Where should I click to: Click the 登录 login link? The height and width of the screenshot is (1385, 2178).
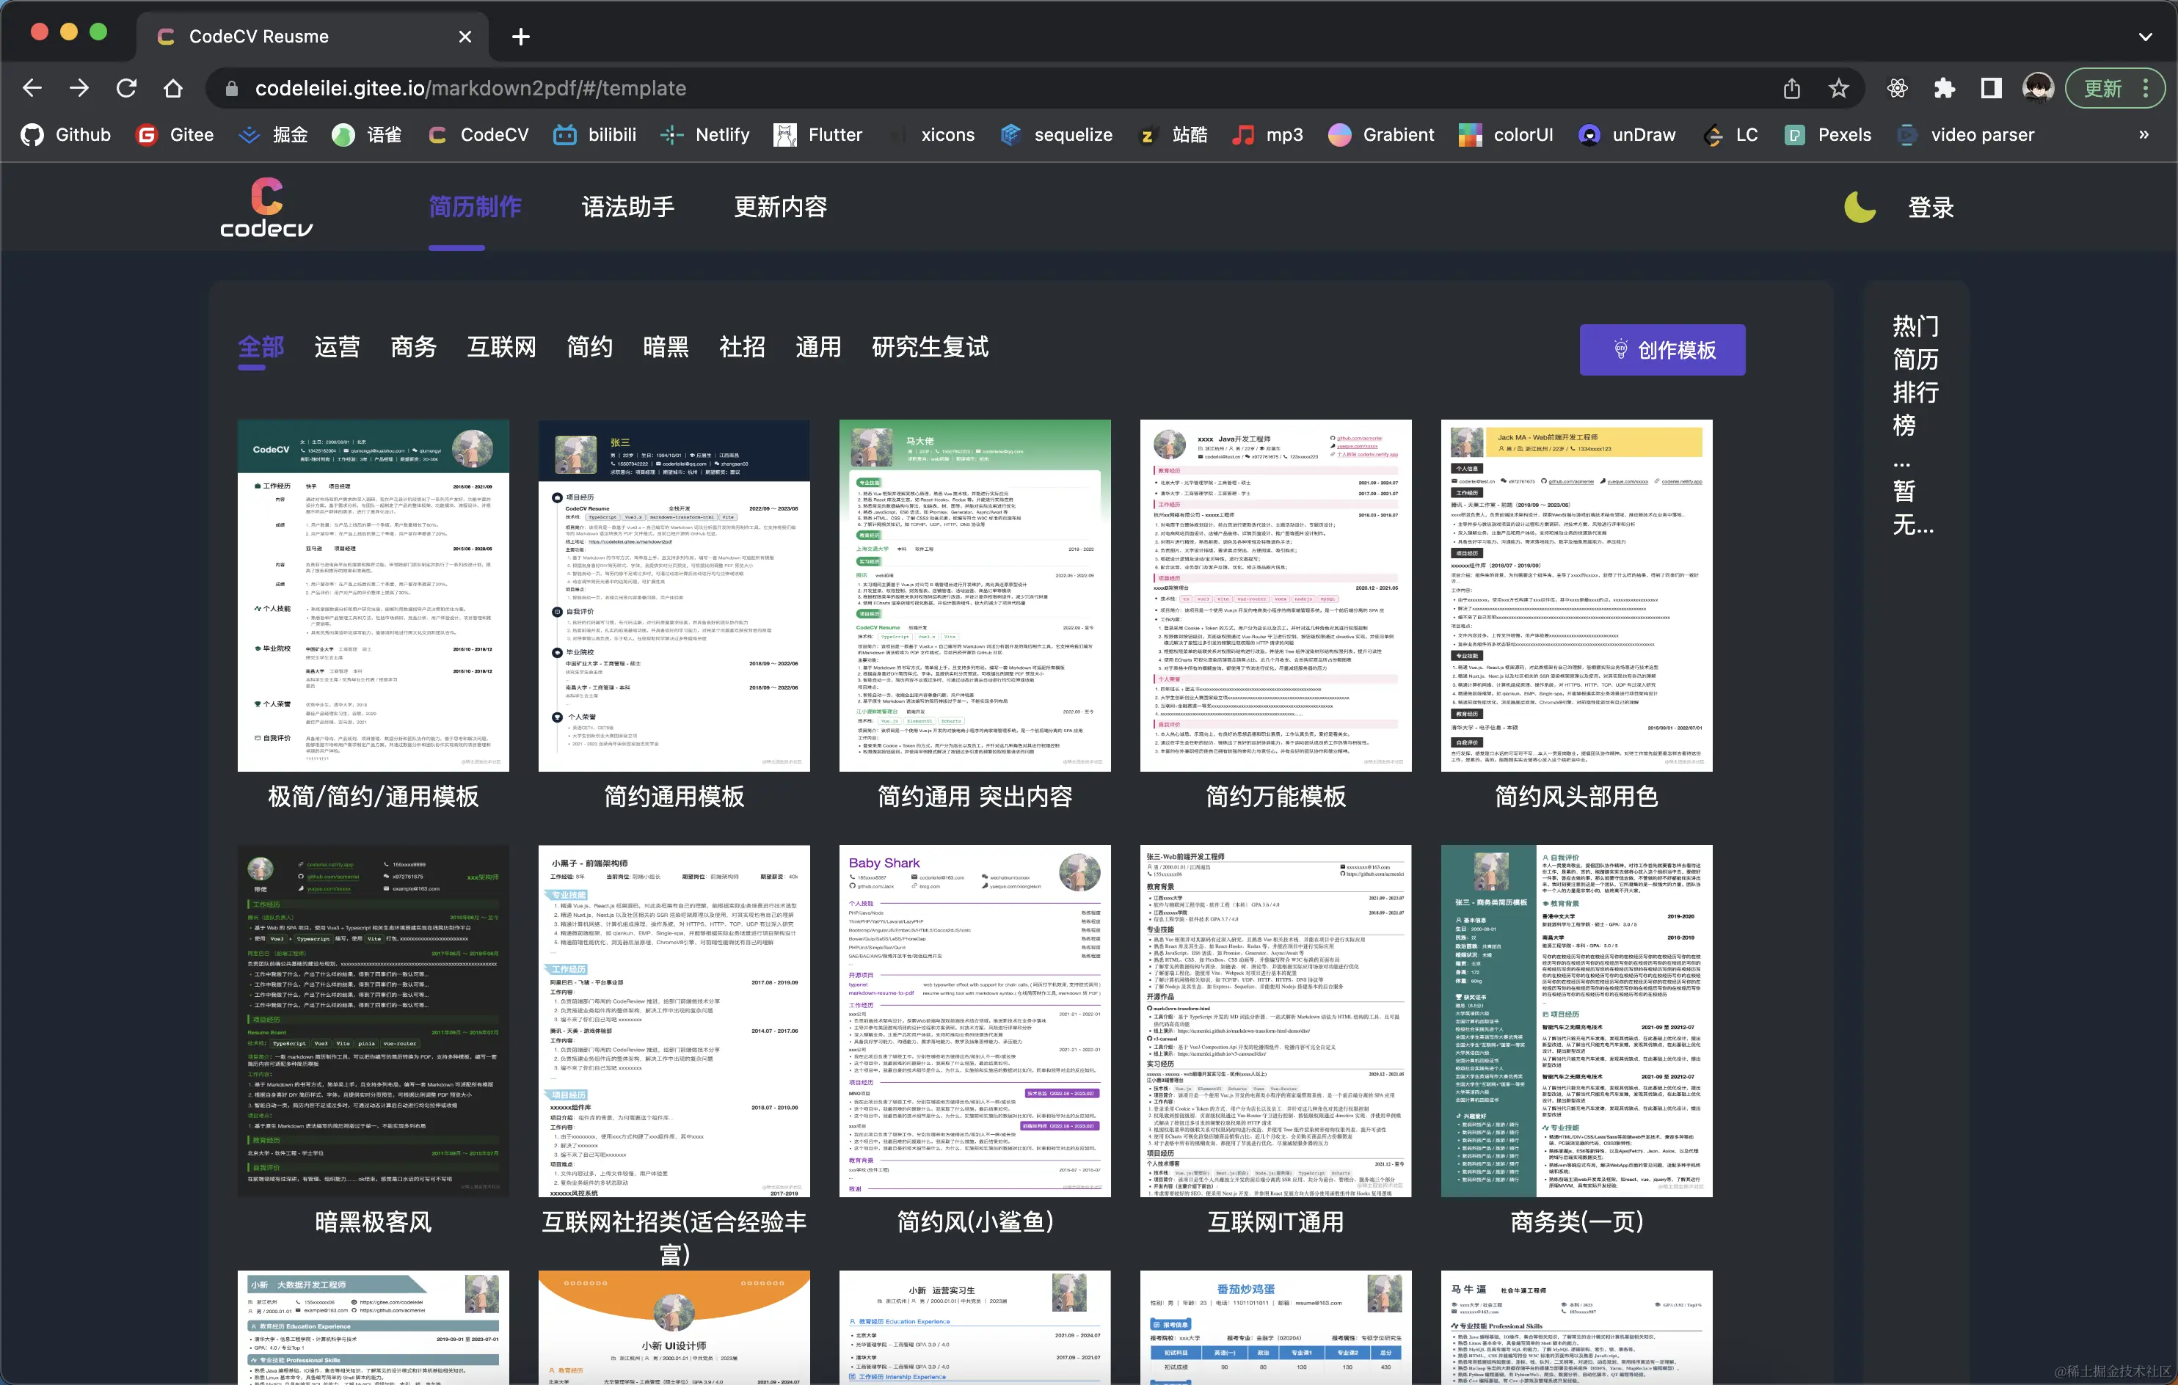(1930, 208)
